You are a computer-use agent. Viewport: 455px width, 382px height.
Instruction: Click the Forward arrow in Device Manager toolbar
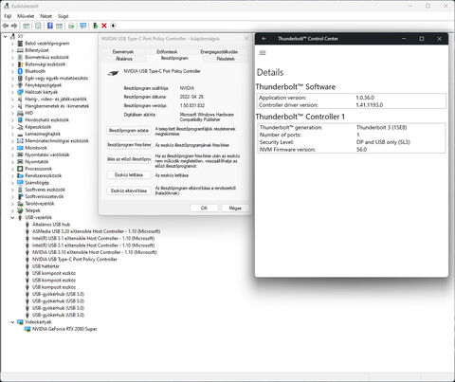coord(14,26)
